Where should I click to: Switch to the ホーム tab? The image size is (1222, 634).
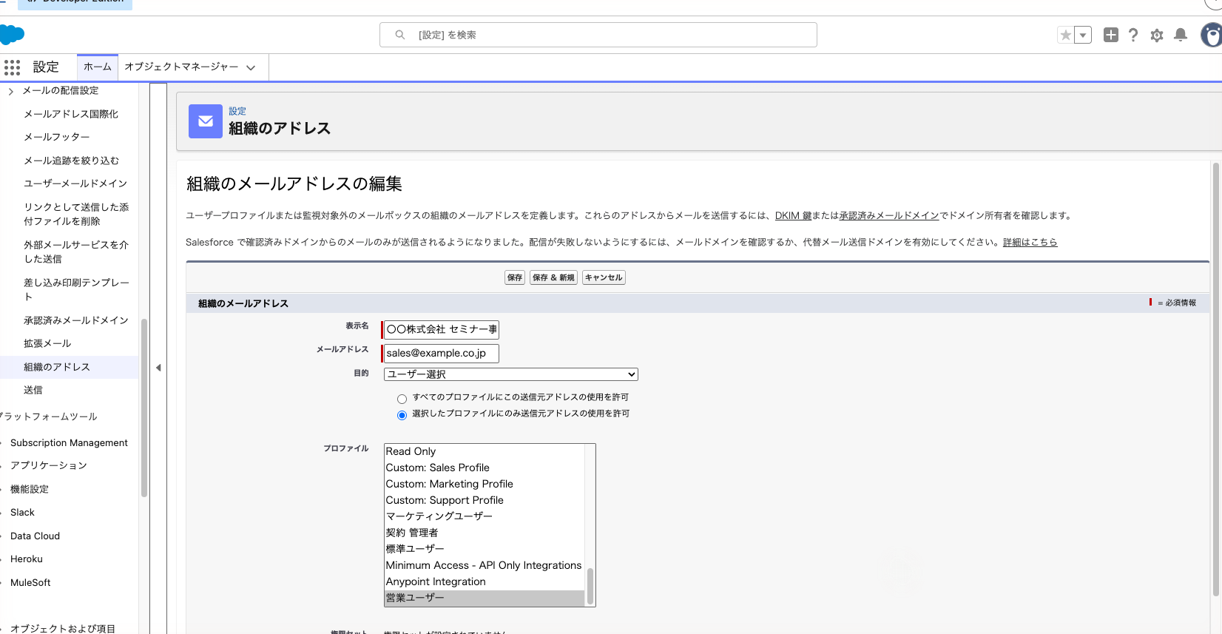(98, 67)
